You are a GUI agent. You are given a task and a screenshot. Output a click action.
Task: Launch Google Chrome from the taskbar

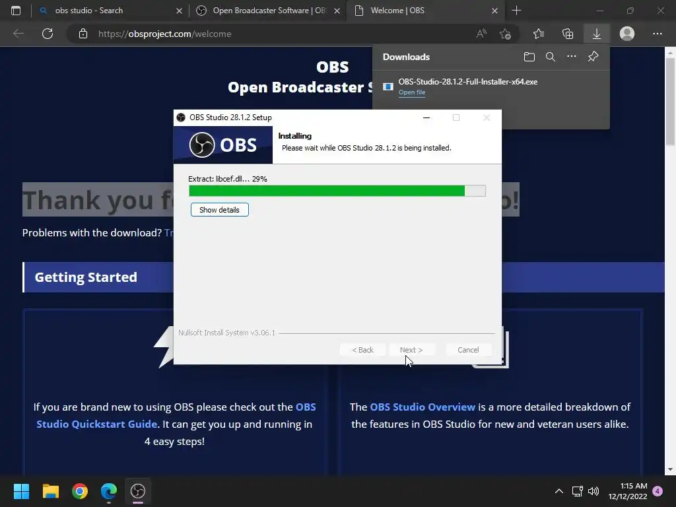point(80,491)
